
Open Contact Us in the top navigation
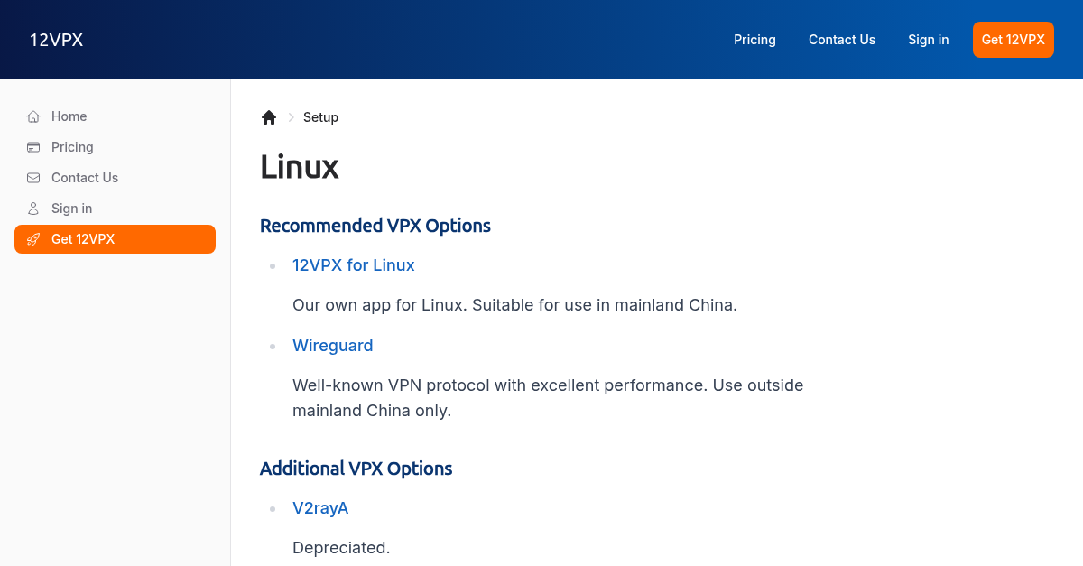pyautogui.click(x=842, y=40)
